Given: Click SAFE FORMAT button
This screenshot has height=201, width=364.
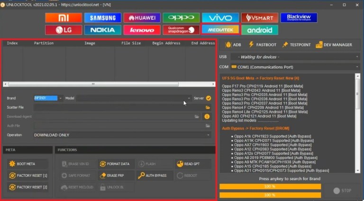Looking at the screenshot, I should [78, 175].
